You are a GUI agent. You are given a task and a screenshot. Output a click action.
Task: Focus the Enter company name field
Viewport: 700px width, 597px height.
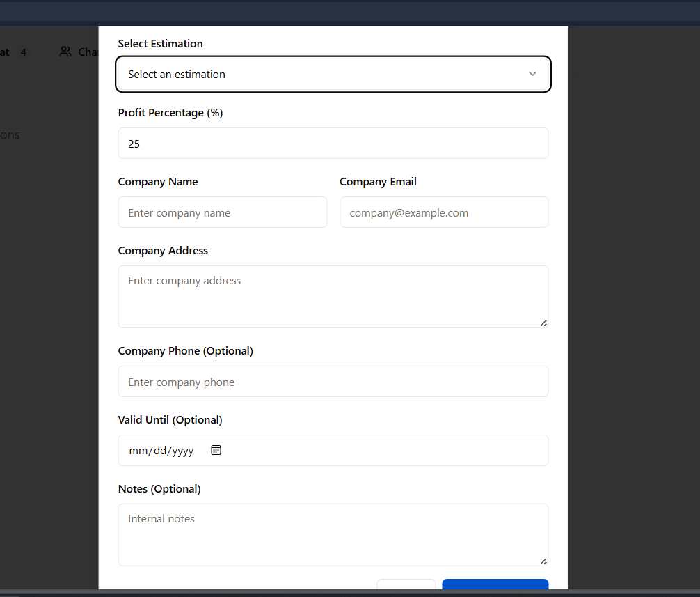tap(222, 212)
